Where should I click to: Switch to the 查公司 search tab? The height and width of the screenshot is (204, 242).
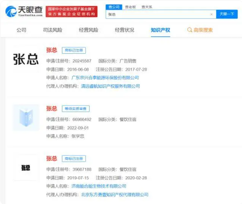tap(114, 7)
